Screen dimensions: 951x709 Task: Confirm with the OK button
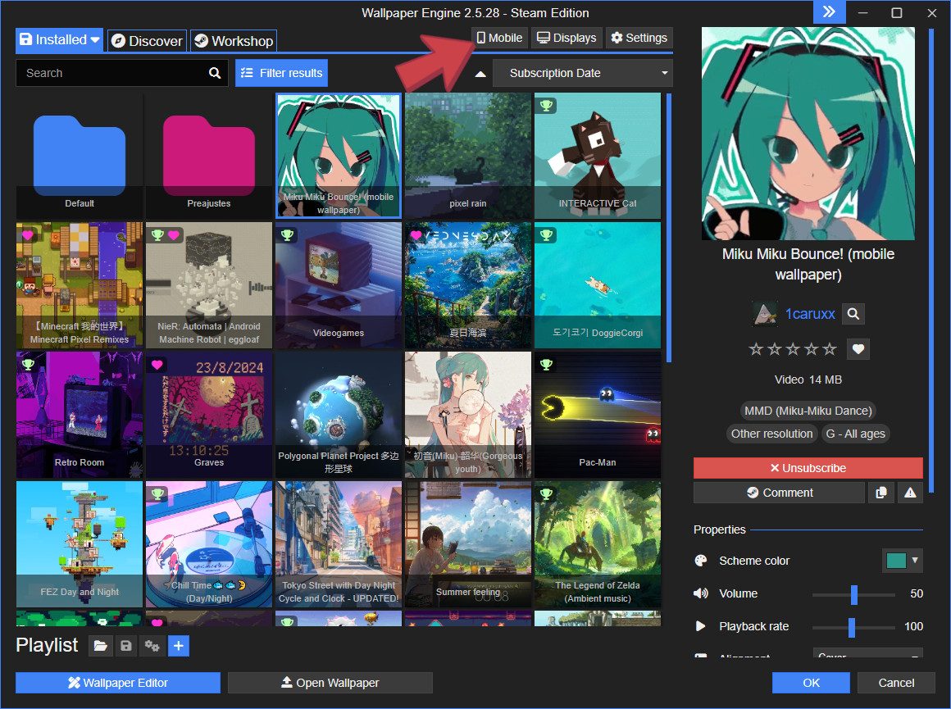click(811, 682)
